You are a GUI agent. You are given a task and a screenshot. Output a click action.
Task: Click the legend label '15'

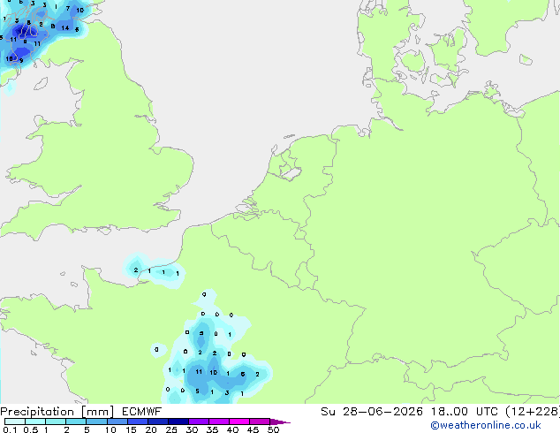click(131, 429)
